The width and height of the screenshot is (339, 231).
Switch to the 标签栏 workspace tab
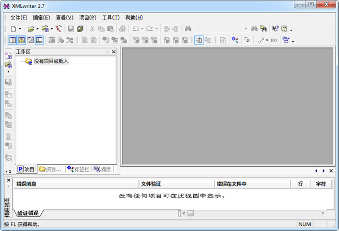(79, 170)
